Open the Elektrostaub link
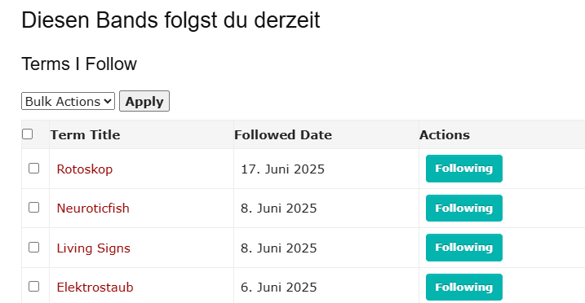This screenshot has height=303, width=585. (x=95, y=288)
